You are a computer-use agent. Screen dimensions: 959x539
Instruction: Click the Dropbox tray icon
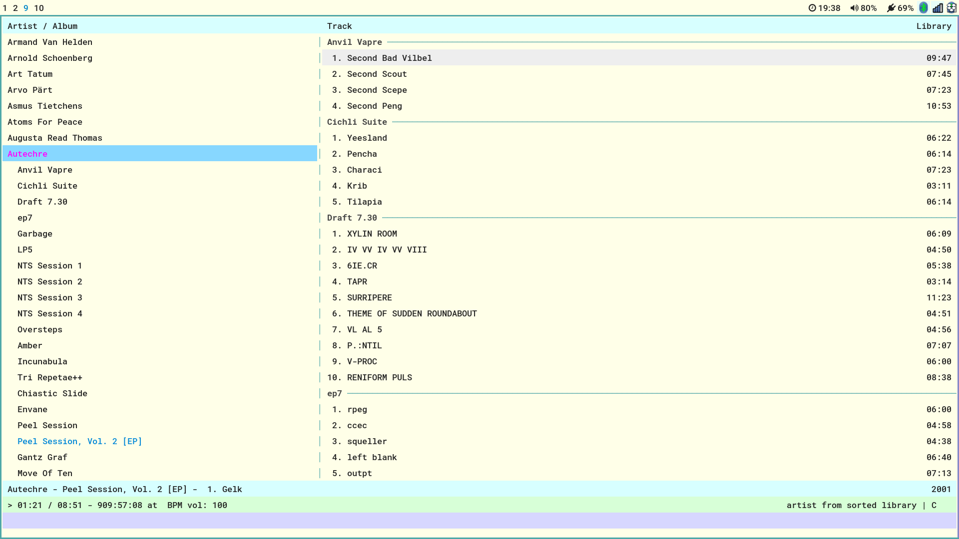tap(952, 8)
